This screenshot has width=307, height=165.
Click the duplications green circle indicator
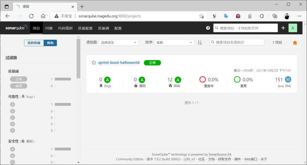point(237,79)
